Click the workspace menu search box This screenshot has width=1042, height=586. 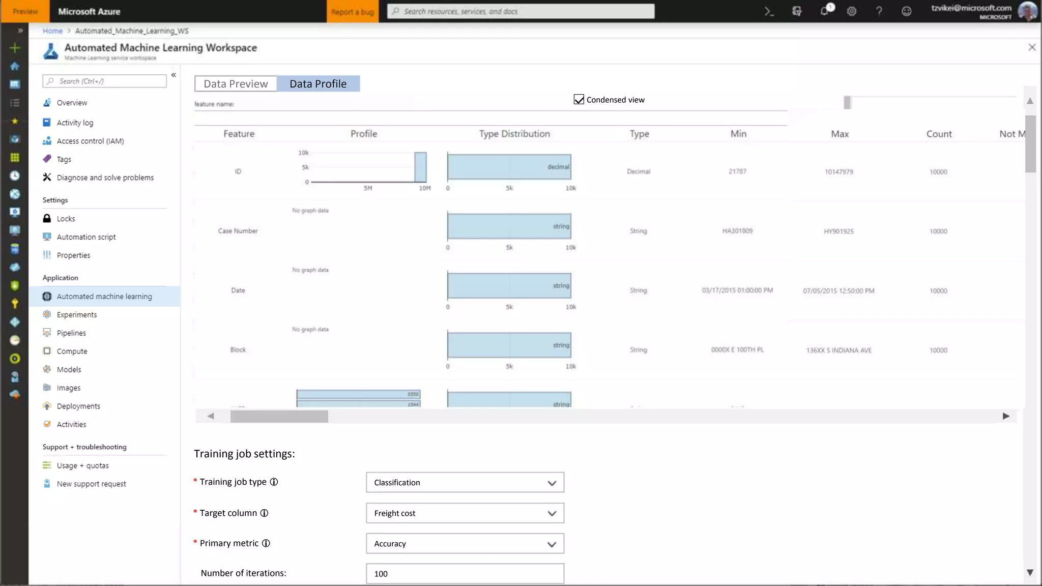click(105, 81)
